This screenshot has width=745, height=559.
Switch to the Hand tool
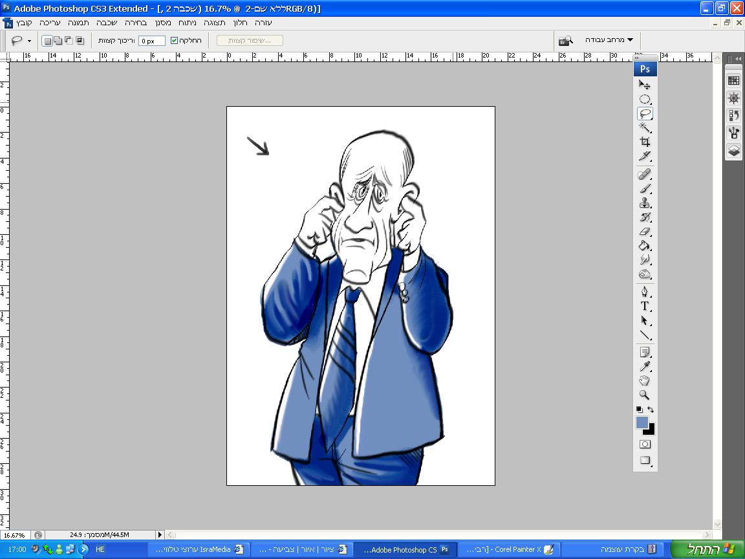tap(645, 380)
